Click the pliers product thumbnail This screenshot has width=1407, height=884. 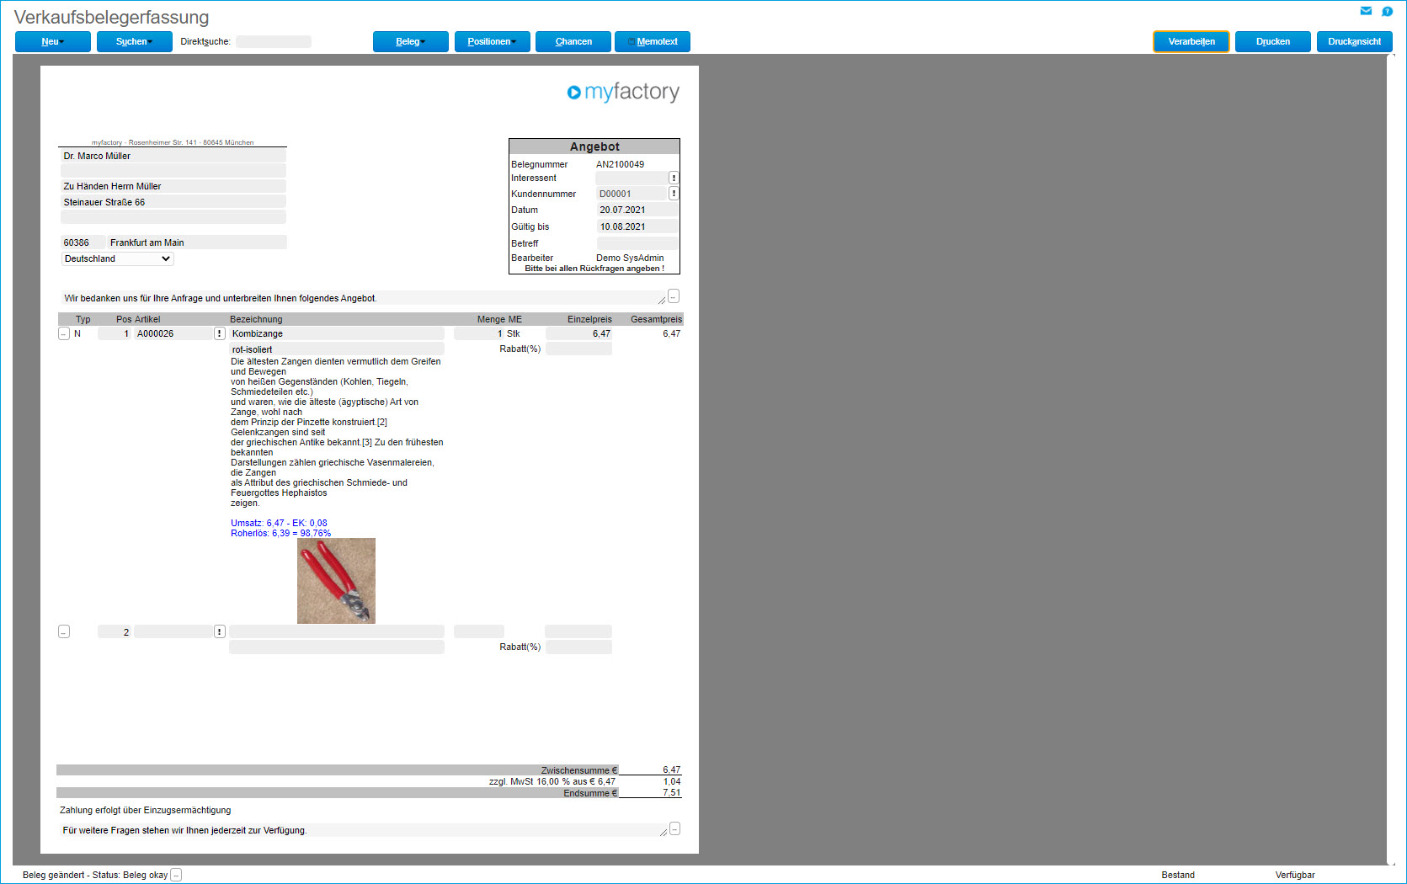click(x=336, y=581)
